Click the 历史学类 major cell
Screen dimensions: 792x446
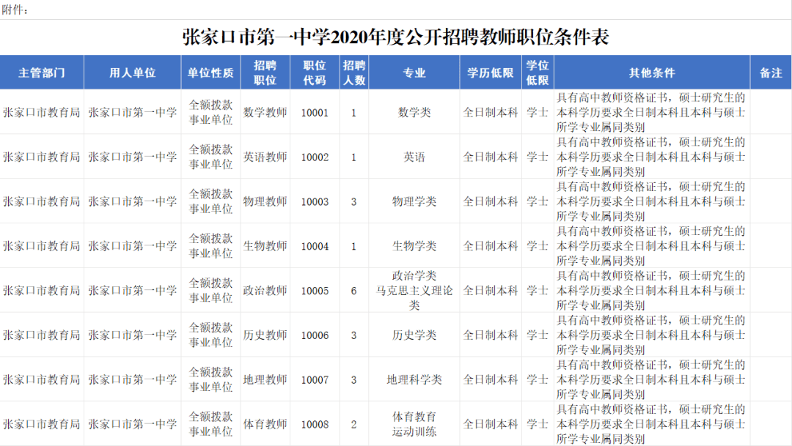coord(414,335)
